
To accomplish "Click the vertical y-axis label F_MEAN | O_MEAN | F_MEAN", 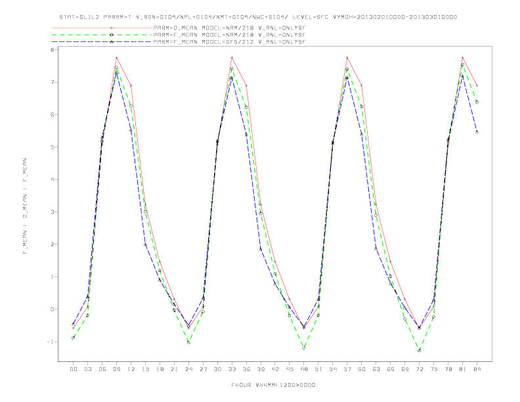I will (x=25, y=206).
